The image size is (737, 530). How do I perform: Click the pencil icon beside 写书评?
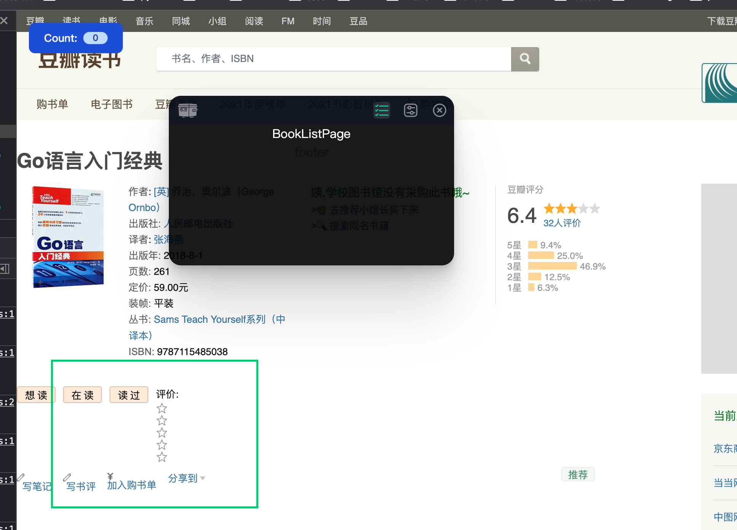[67, 477]
